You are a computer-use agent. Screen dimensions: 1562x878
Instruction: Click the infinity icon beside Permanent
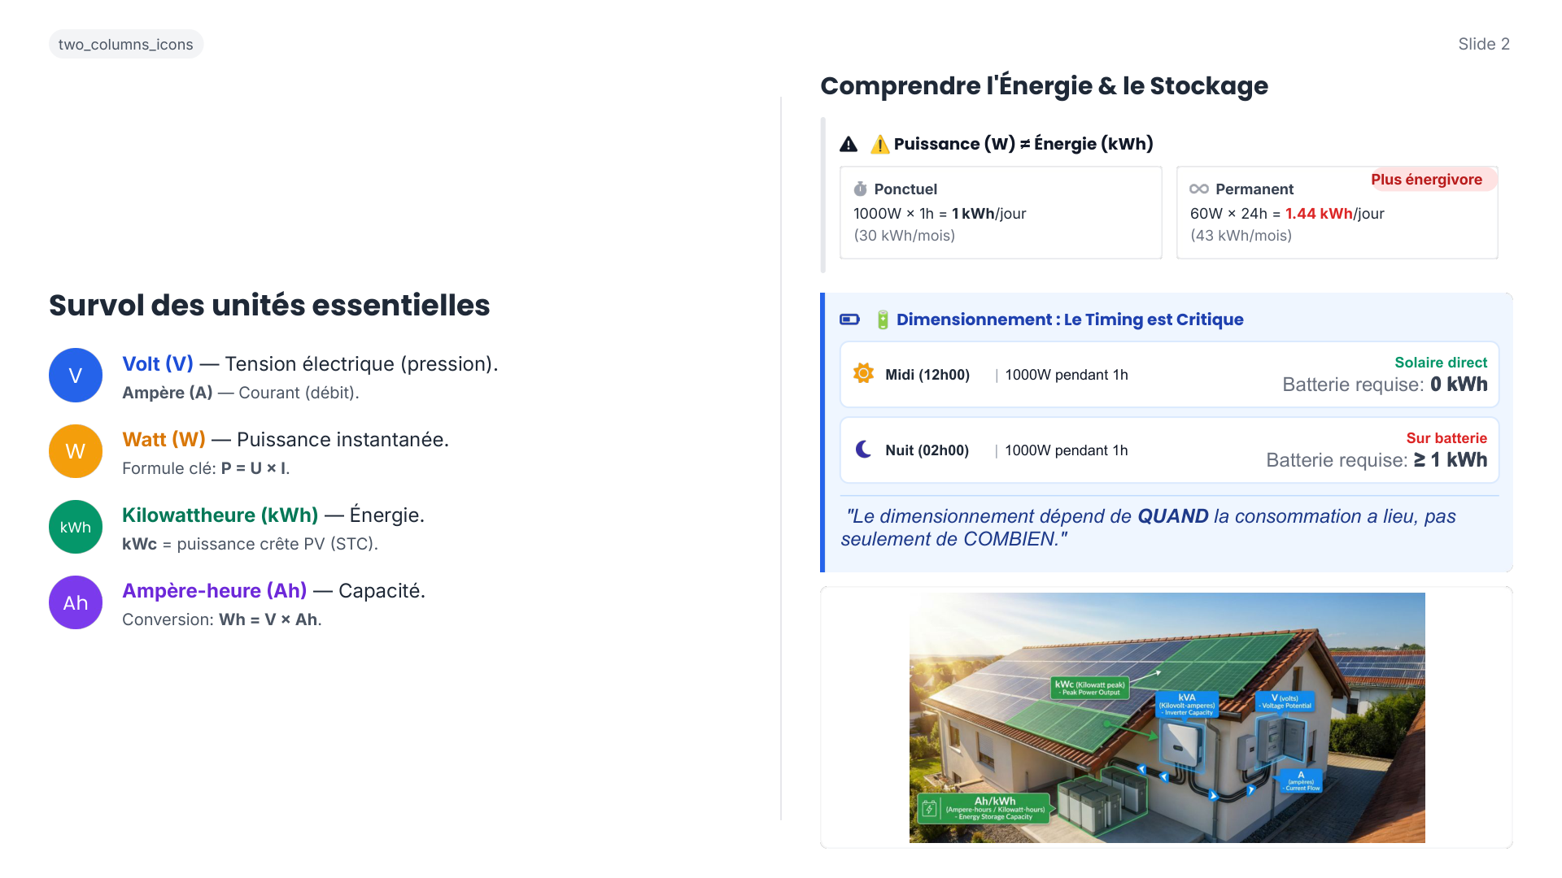pyautogui.click(x=1198, y=189)
